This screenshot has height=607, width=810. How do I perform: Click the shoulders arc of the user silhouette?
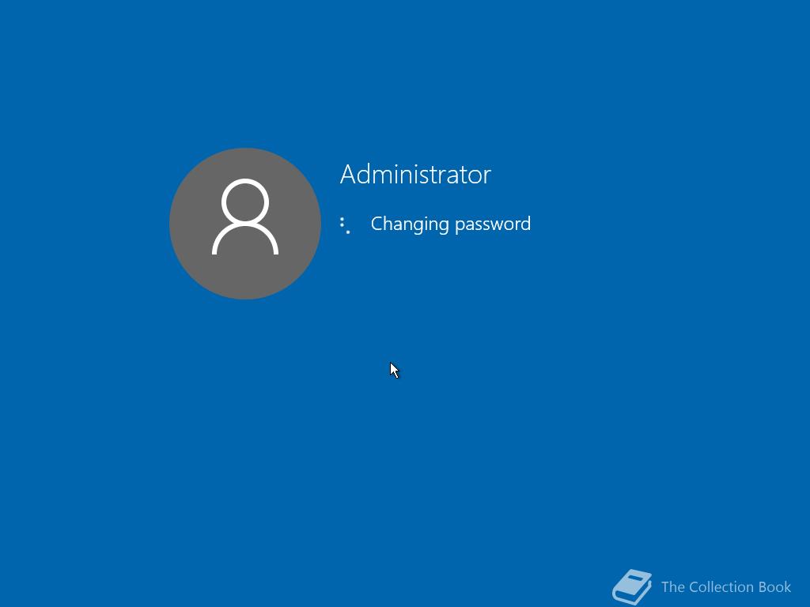point(245,240)
